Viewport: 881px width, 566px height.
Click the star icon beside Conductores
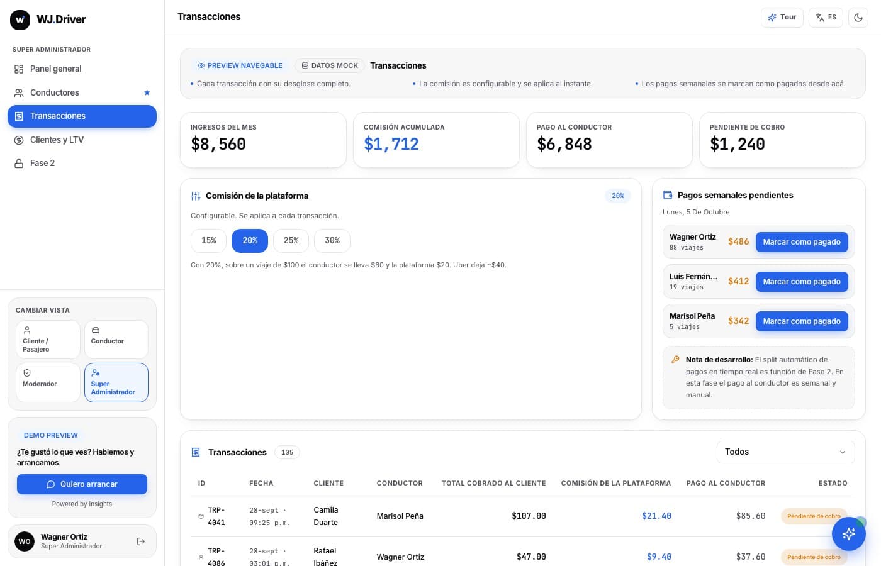(147, 92)
